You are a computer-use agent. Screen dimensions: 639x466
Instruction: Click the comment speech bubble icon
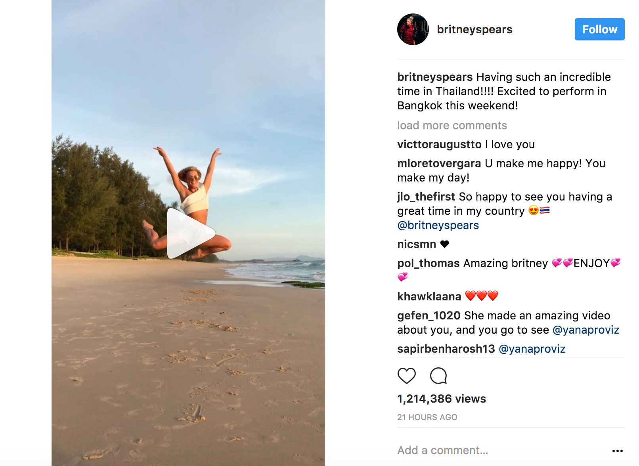438,376
